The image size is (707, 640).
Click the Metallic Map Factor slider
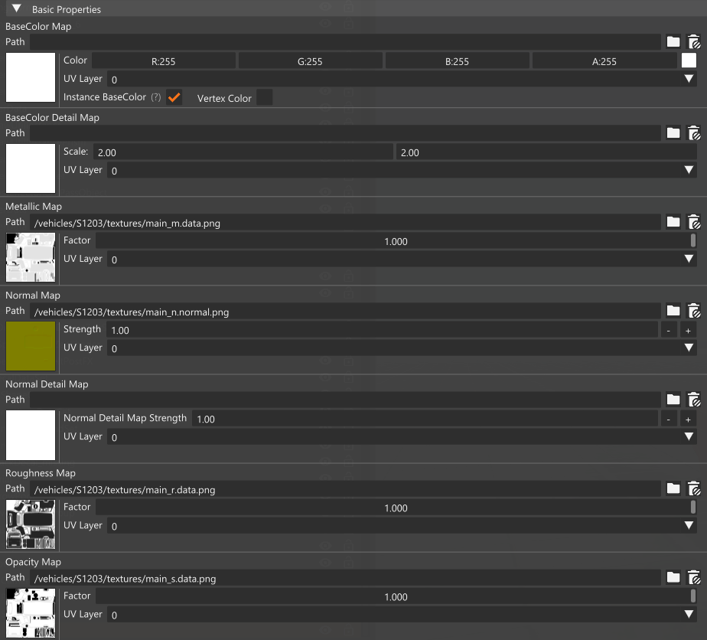tap(396, 241)
